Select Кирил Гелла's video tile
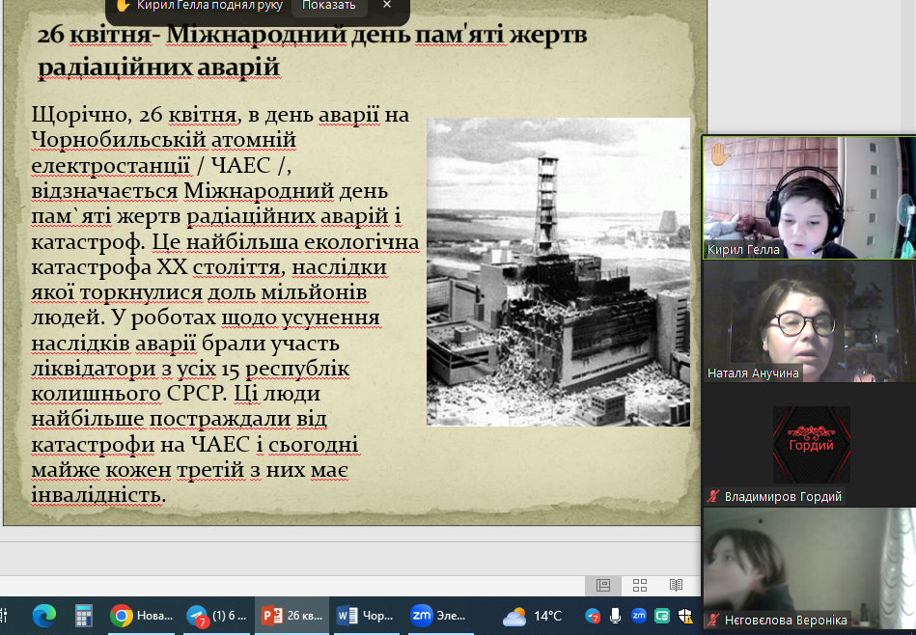Screen dimensions: 916x635 809,198
